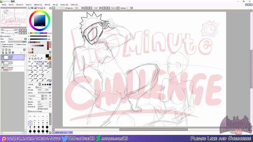Open the layer Mode Normal dropdown

tap(25, 39)
